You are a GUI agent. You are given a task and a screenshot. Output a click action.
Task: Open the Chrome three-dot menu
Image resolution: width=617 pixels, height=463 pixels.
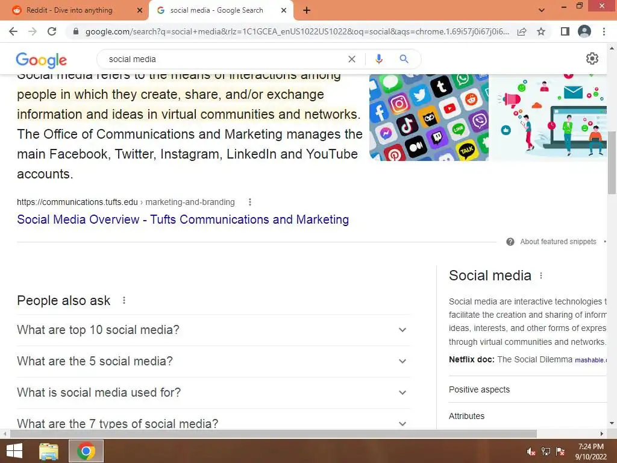tap(604, 31)
